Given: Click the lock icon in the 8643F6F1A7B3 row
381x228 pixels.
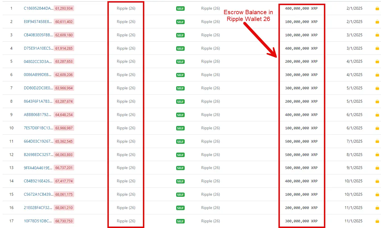Looking at the screenshot, I should click(x=377, y=102).
